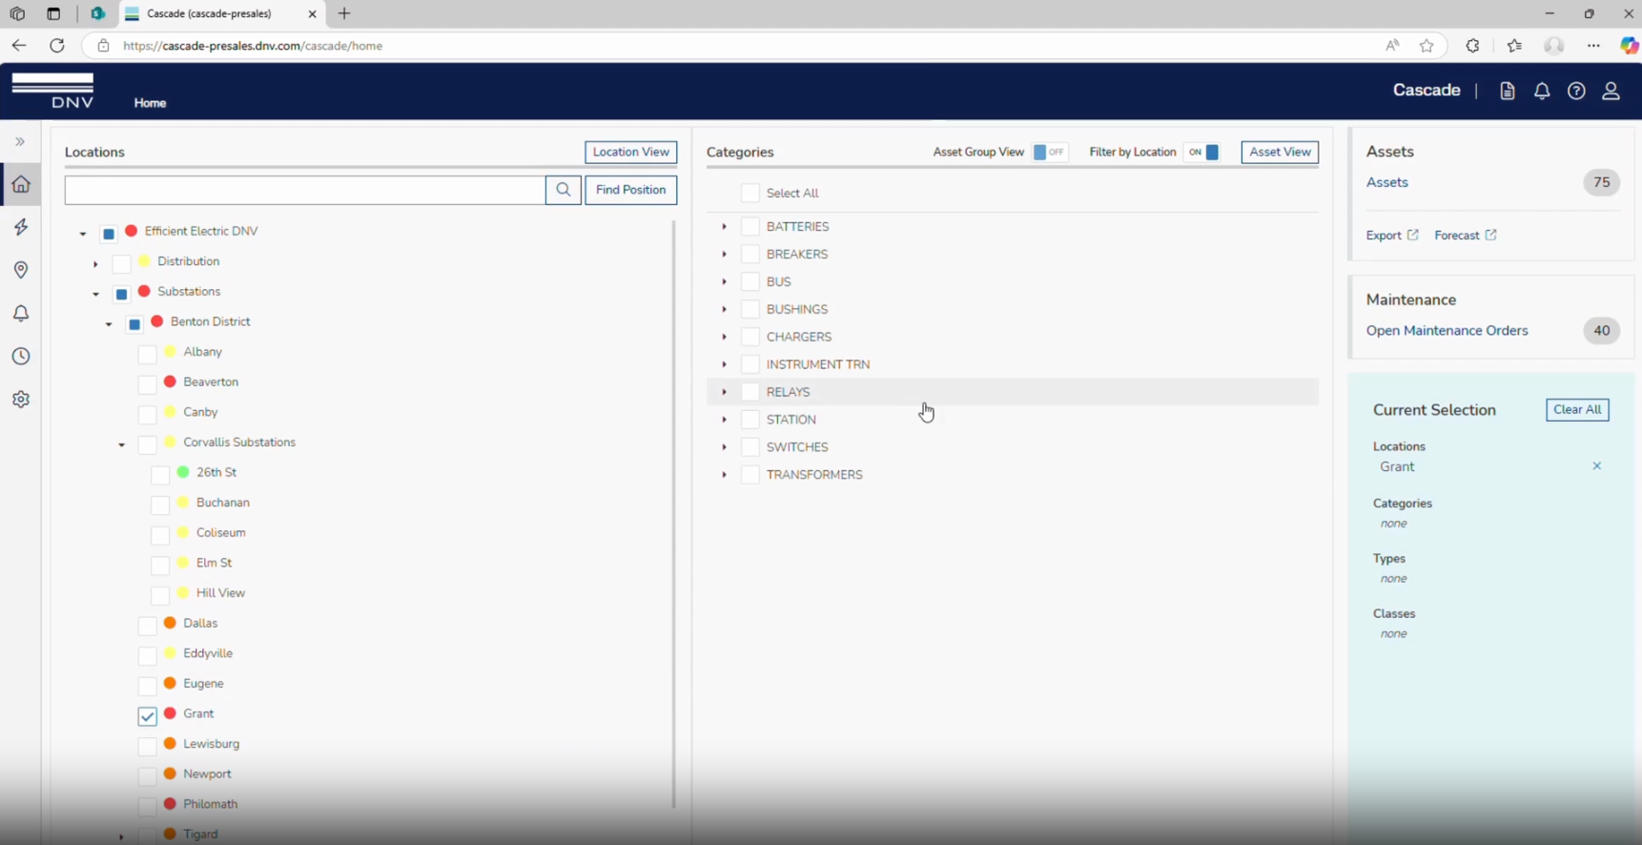1642x845 pixels.
Task: Click the browser address bar URL
Action: [253, 46]
